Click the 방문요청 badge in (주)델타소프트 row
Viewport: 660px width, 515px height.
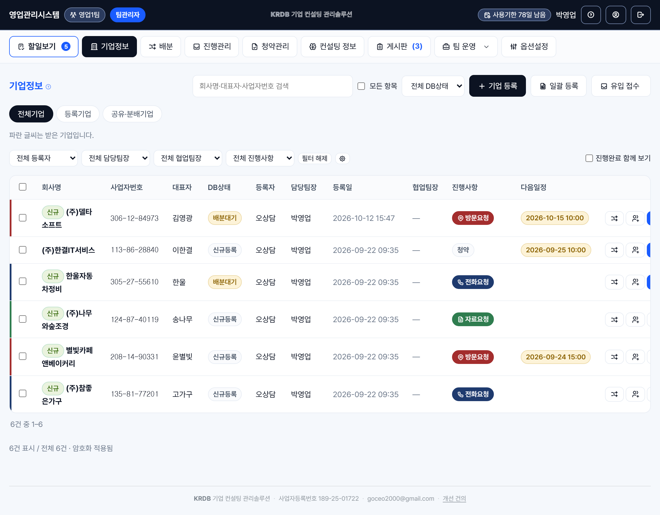pos(473,218)
